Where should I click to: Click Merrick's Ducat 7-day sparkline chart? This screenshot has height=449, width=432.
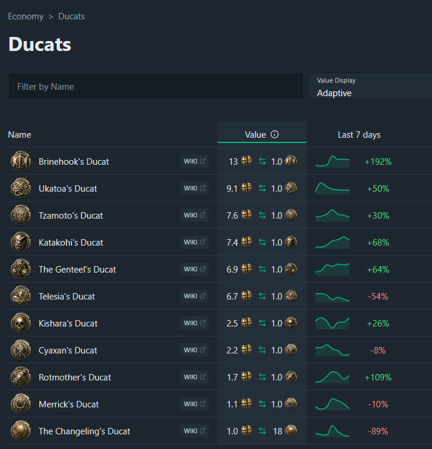point(332,404)
